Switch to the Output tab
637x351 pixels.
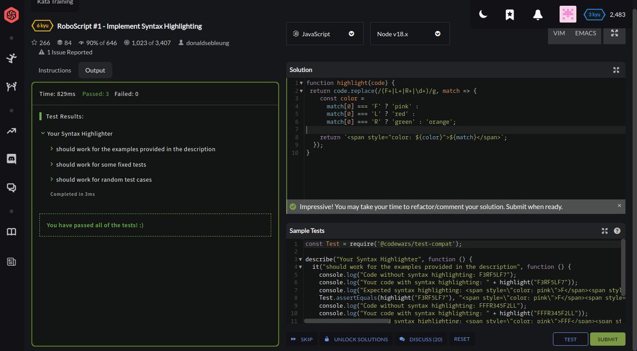[x=95, y=70]
